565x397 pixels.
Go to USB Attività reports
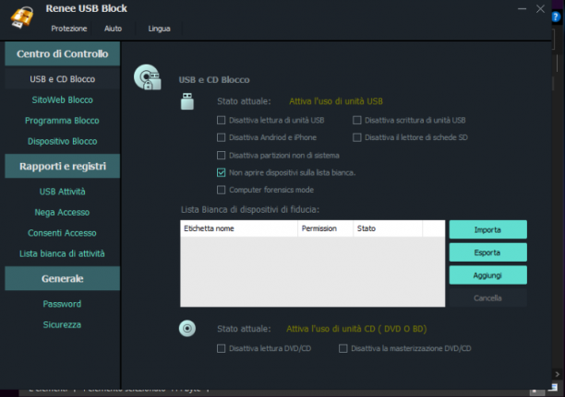pyautogui.click(x=63, y=192)
